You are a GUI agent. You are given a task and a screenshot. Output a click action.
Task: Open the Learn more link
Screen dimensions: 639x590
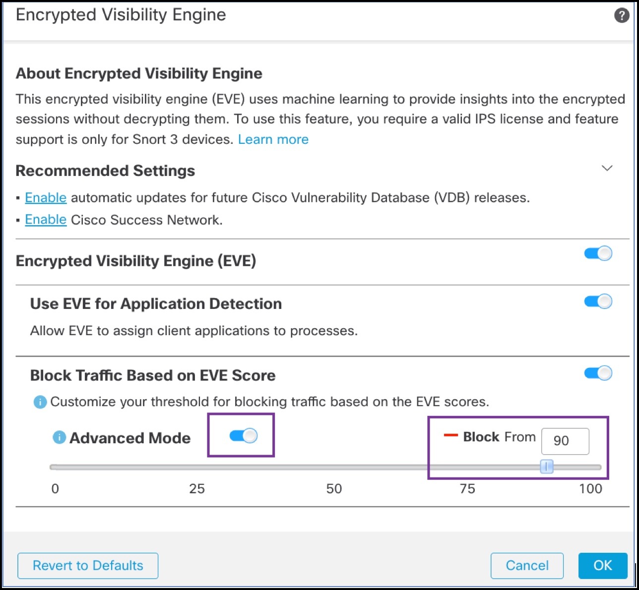coord(273,139)
